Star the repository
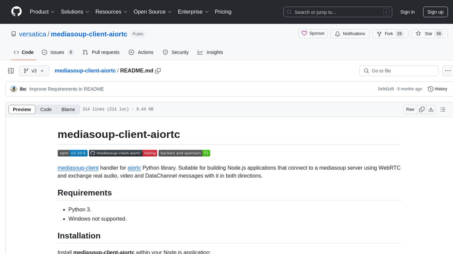This screenshot has width=453, height=254. coord(430,34)
